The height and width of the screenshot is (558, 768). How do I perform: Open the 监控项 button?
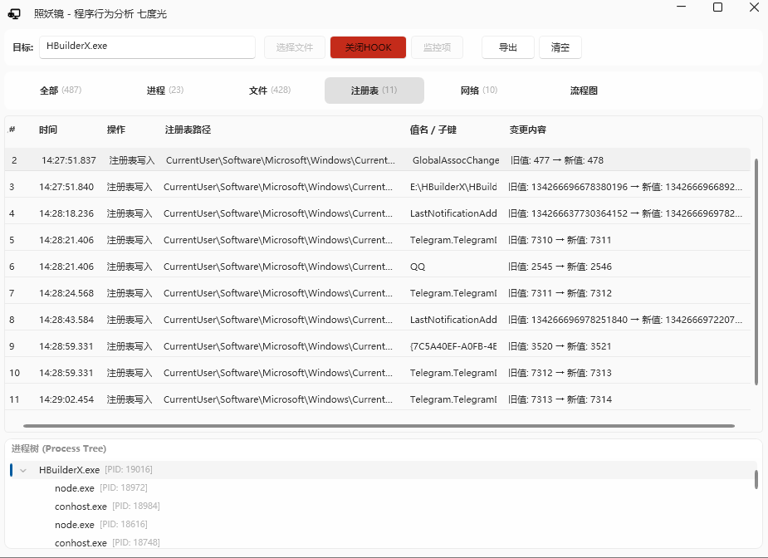coord(437,47)
